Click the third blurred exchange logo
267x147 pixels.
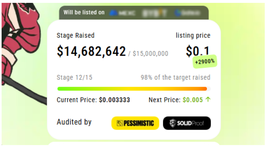coord(187,13)
